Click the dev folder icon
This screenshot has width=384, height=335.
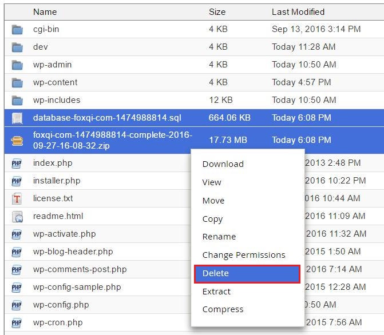point(17,47)
